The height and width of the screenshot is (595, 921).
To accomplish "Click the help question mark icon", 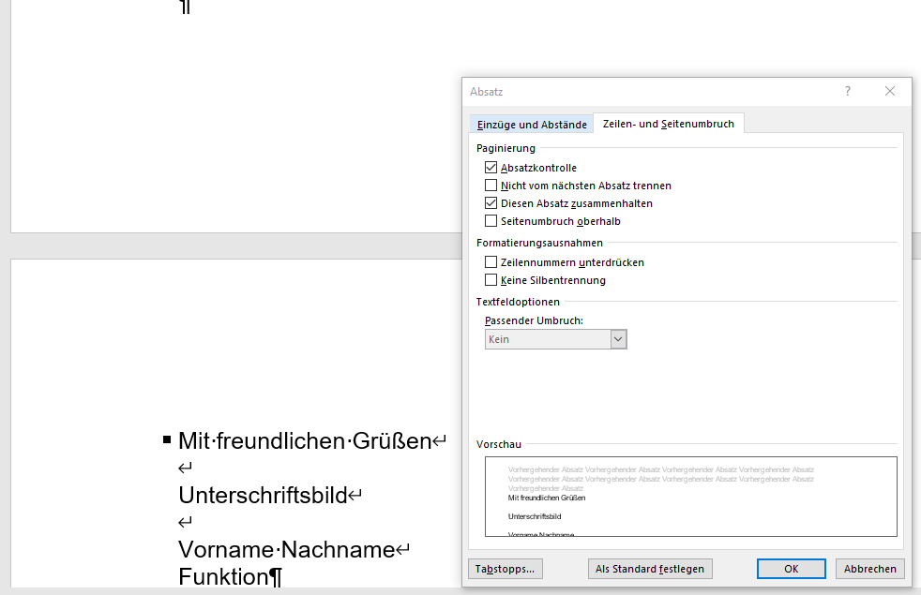I will pos(848,91).
